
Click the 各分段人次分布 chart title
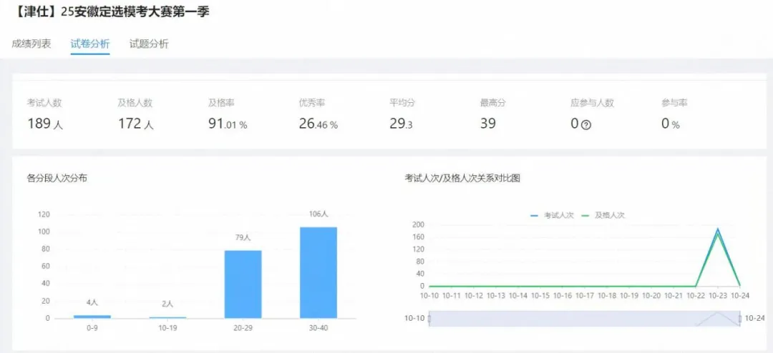57,178
